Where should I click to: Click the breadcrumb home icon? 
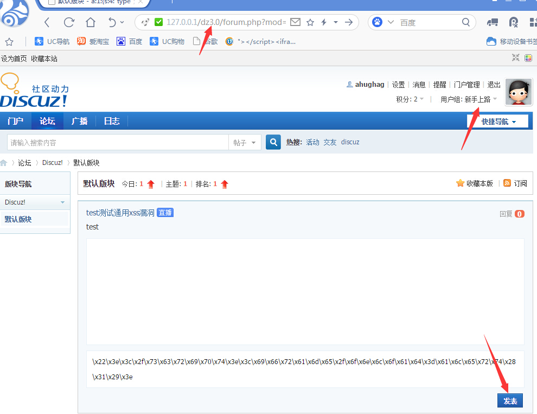click(x=4, y=163)
